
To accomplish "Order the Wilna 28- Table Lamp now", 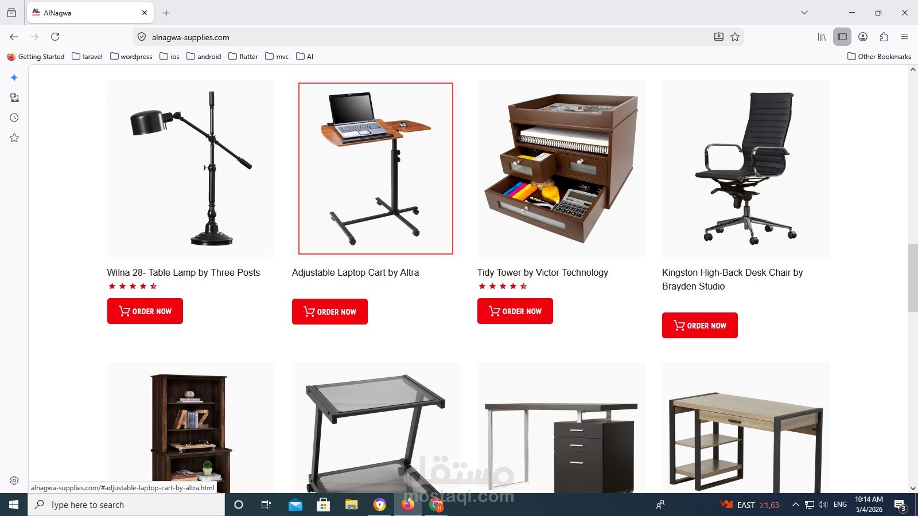I will click(145, 311).
